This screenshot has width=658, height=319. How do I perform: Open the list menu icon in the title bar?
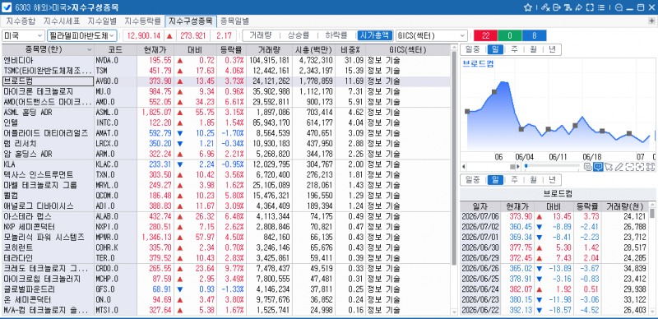601,7
